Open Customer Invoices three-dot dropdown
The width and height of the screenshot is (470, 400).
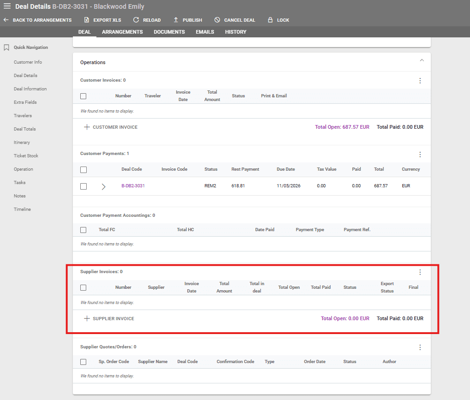coord(420,81)
